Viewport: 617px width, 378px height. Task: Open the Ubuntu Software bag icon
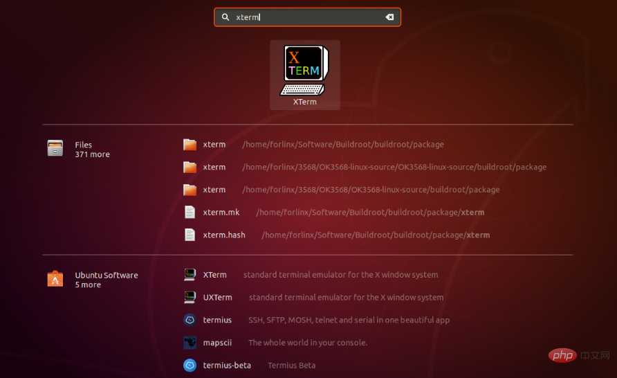55,279
